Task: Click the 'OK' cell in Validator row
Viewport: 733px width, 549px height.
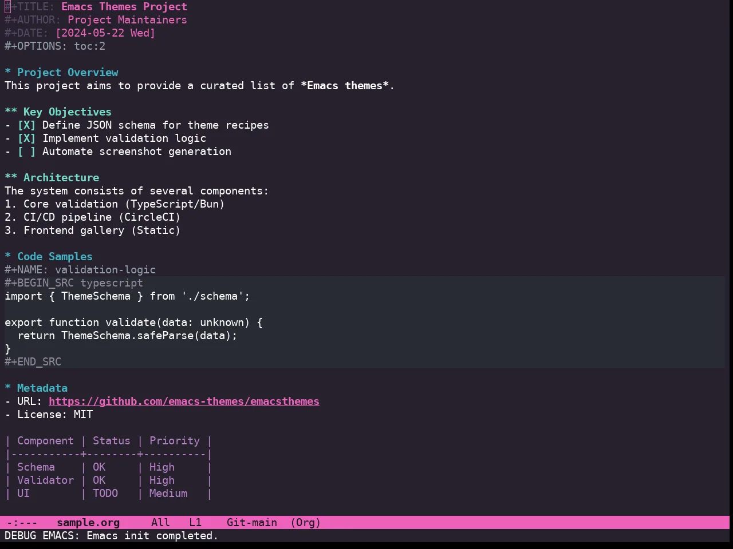Action: pyautogui.click(x=99, y=480)
